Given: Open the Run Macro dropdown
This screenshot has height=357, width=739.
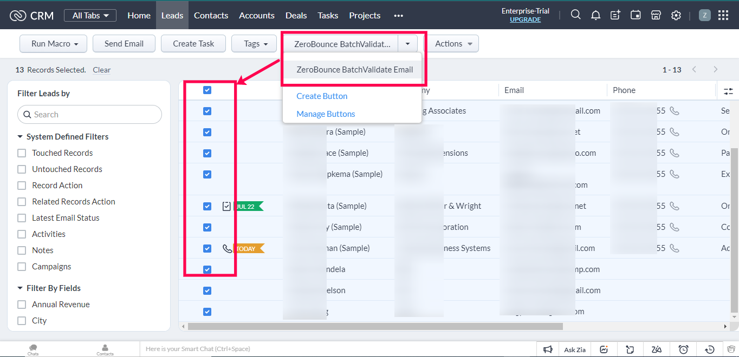Looking at the screenshot, I should click(x=53, y=43).
